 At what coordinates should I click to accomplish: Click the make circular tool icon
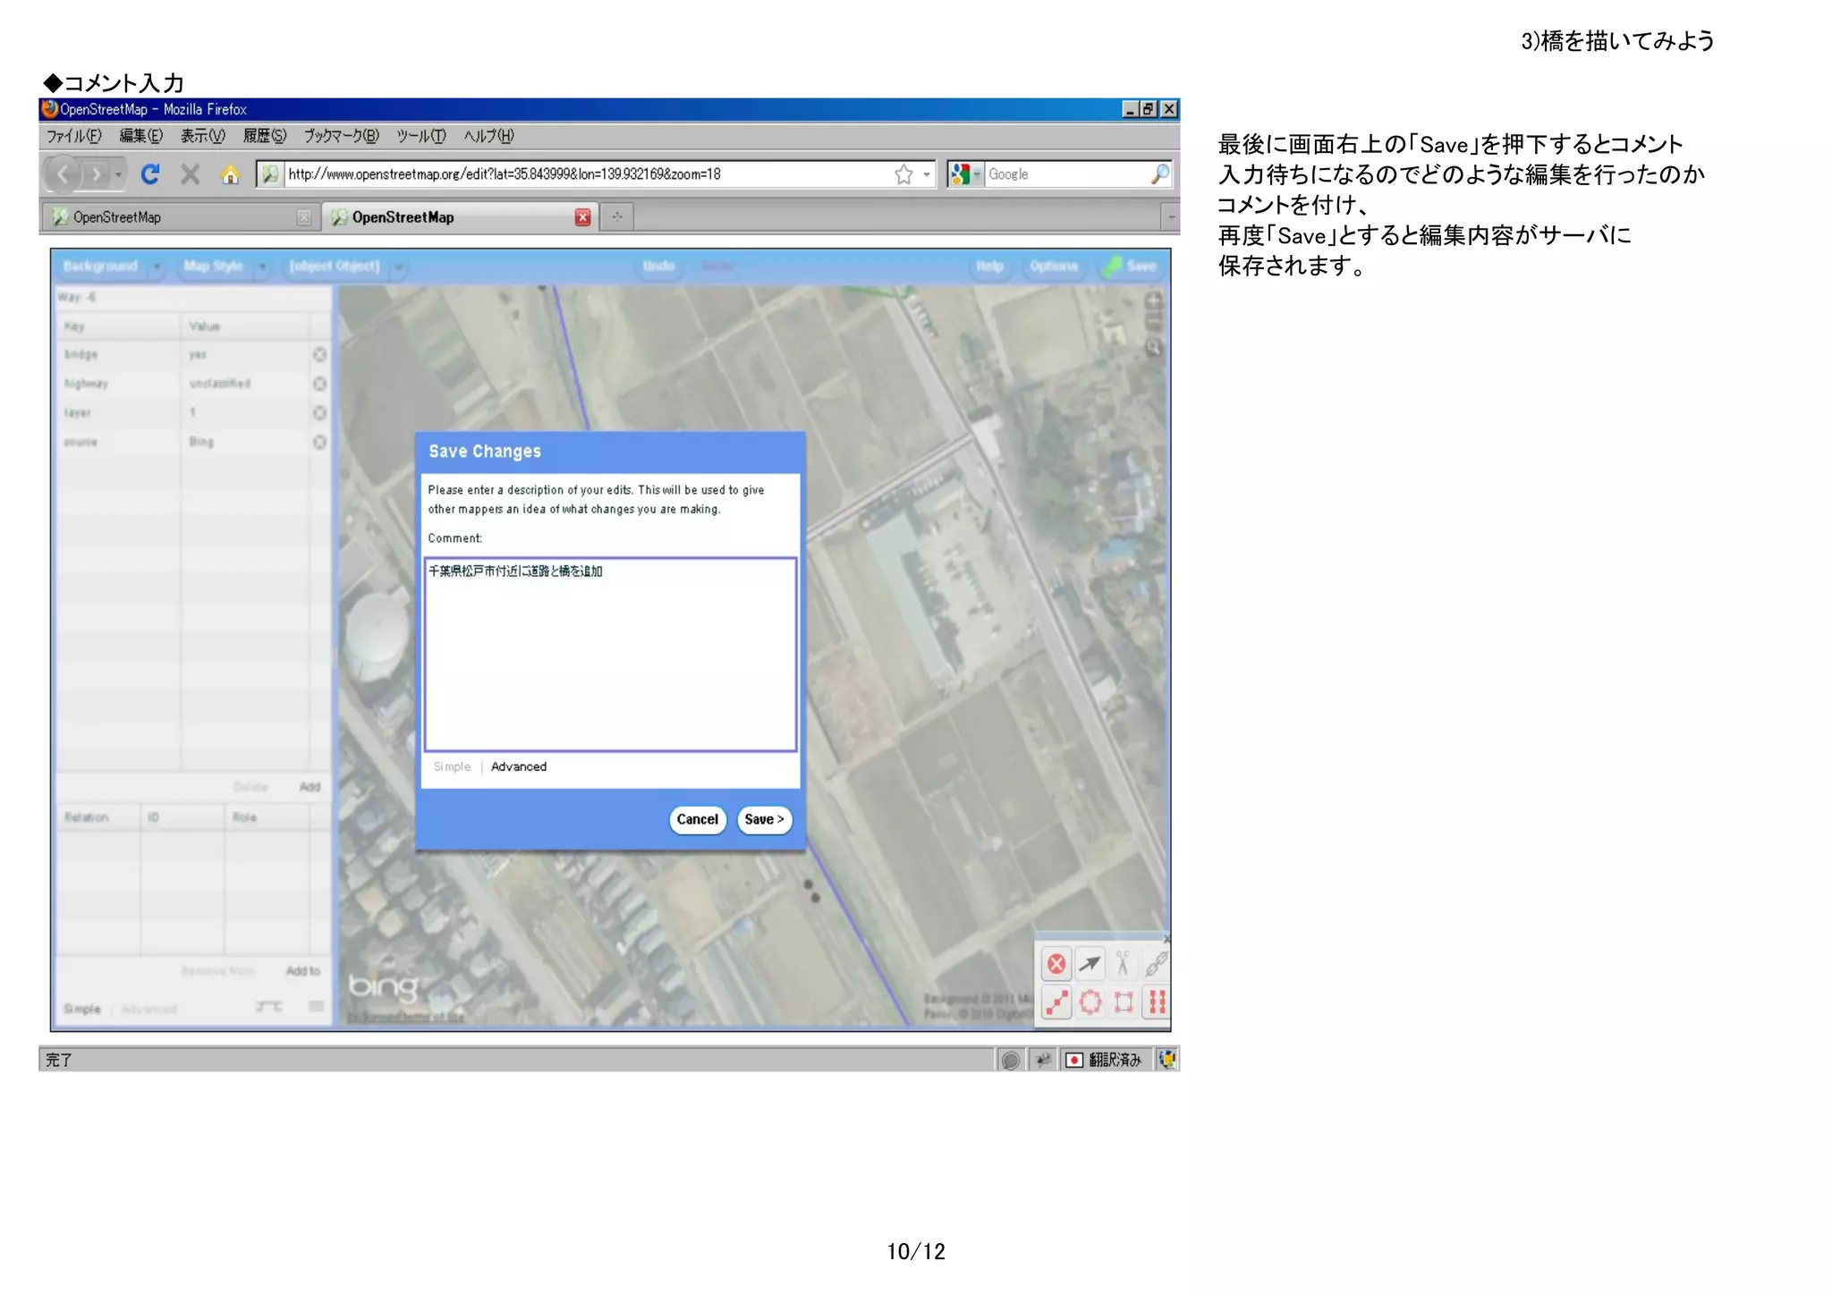tap(1090, 1002)
